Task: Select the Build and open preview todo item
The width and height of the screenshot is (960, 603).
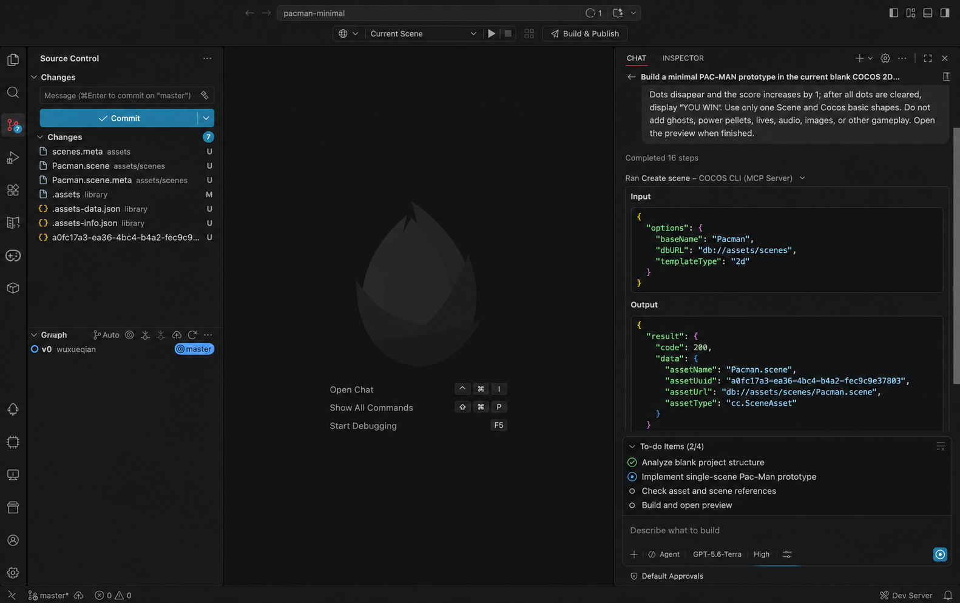Action: tap(686, 505)
